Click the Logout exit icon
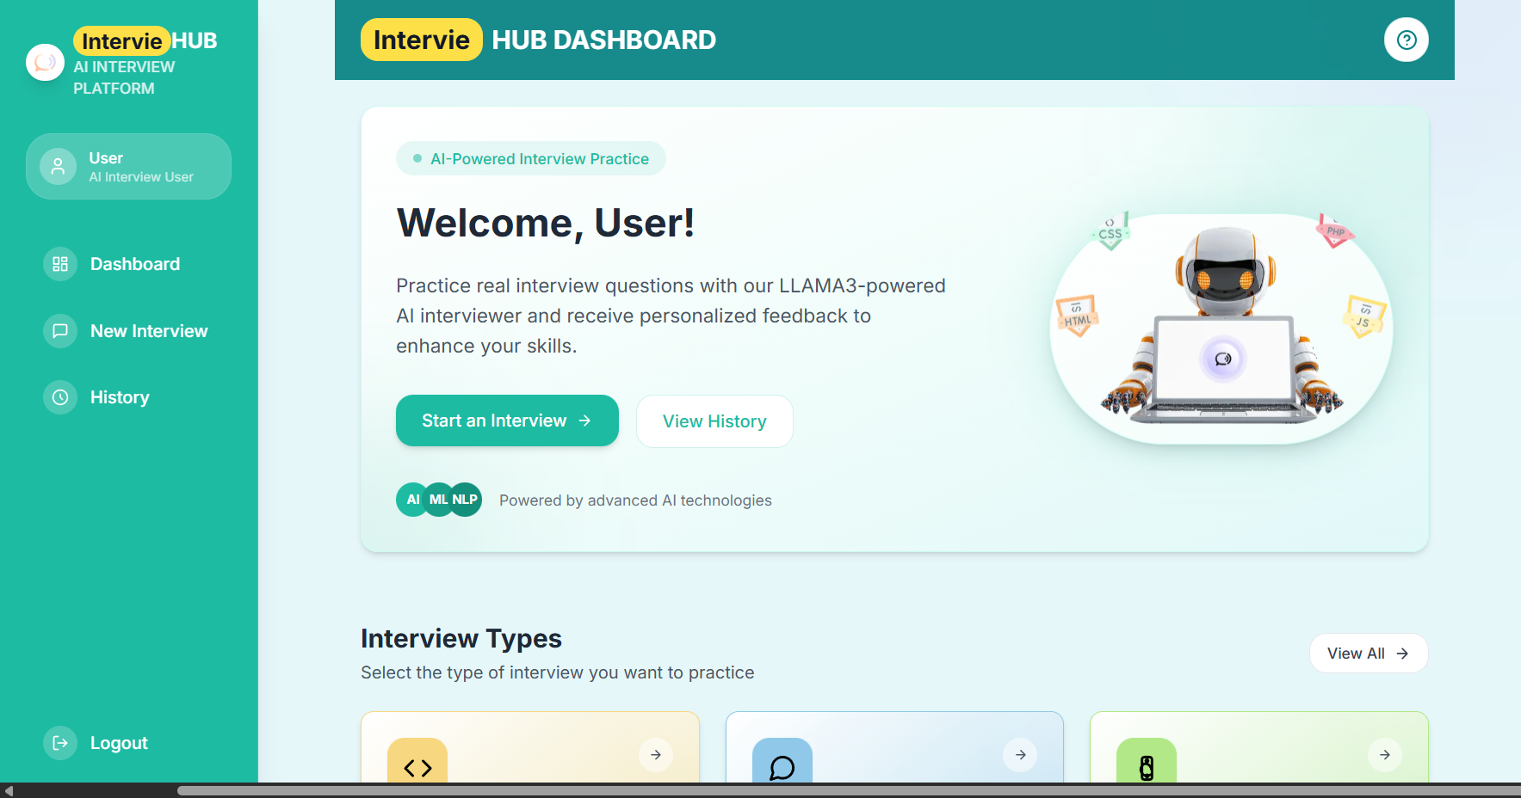This screenshot has width=1521, height=798. click(x=59, y=742)
